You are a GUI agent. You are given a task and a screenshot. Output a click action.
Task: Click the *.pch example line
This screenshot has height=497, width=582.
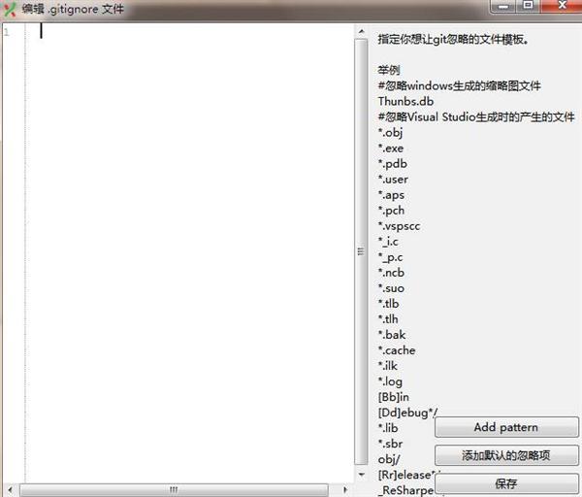391,211
